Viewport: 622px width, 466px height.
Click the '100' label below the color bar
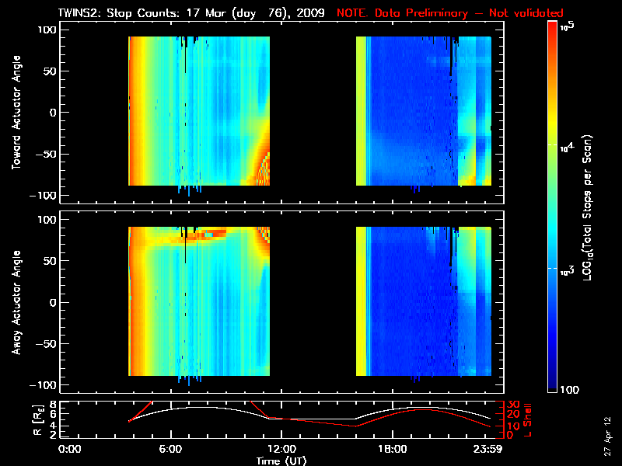[x=569, y=390]
